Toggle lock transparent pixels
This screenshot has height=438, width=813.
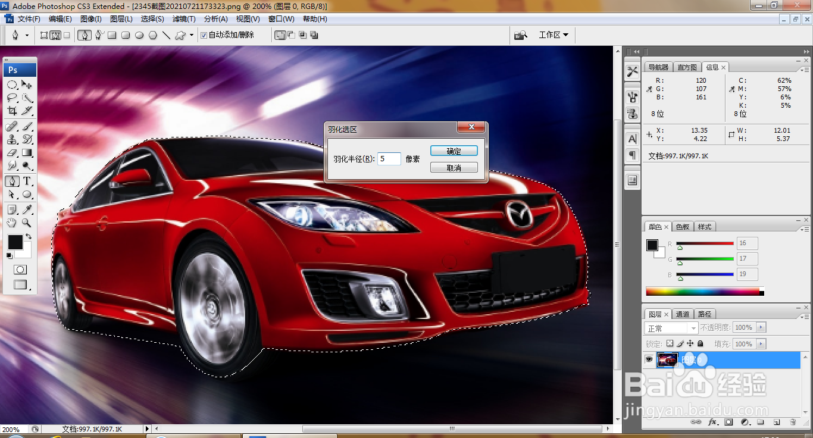pyautogui.click(x=670, y=344)
